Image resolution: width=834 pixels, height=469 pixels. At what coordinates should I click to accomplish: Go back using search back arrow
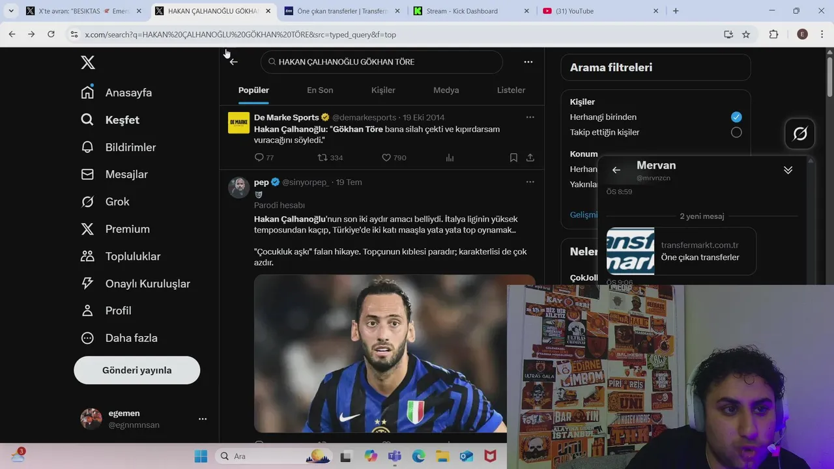[234, 62]
